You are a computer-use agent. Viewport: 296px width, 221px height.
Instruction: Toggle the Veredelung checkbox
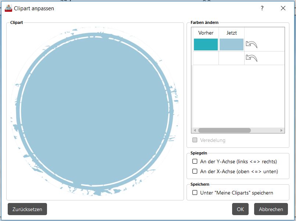click(x=195, y=140)
